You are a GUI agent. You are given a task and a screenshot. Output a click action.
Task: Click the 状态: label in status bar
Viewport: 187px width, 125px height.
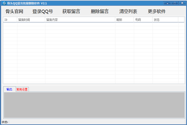point(5,122)
